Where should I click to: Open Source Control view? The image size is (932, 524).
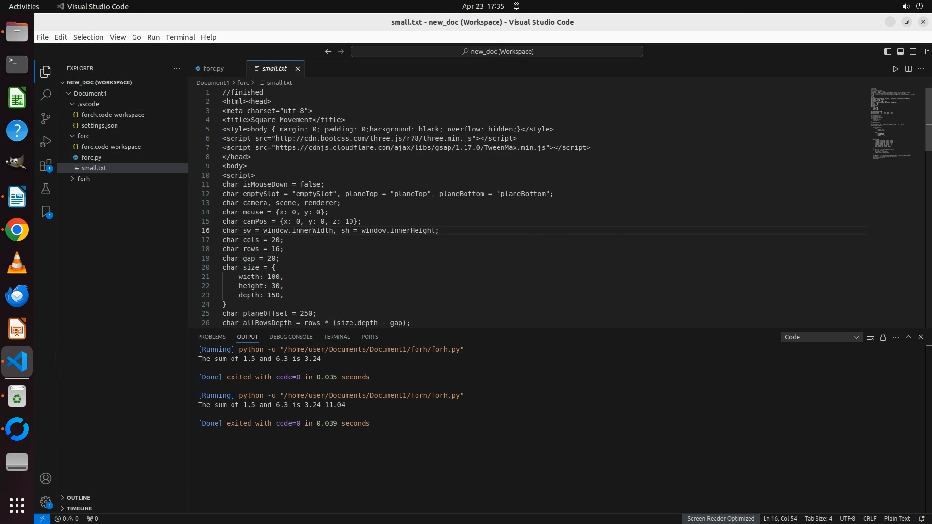click(x=46, y=118)
